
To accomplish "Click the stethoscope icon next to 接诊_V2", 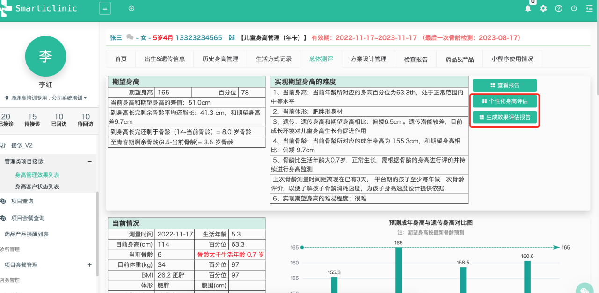I will pyautogui.click(x=3, y=145).
